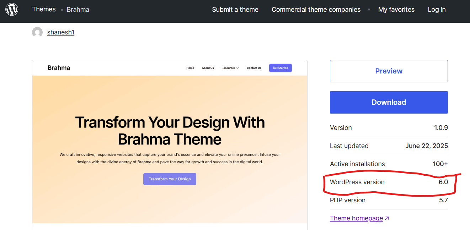470x230 pixels.
Task: Click About Us in theme preview nav
Action: [x=208, y=68]
